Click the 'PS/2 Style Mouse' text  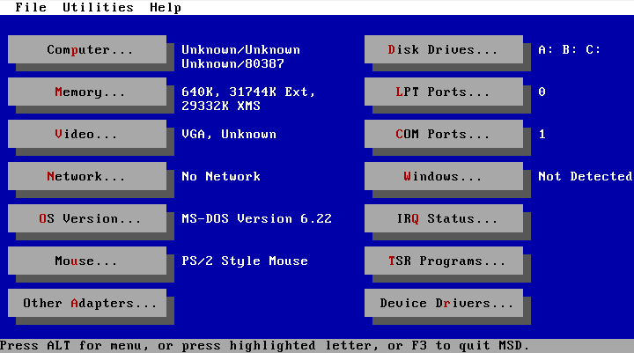click(245, 261)
